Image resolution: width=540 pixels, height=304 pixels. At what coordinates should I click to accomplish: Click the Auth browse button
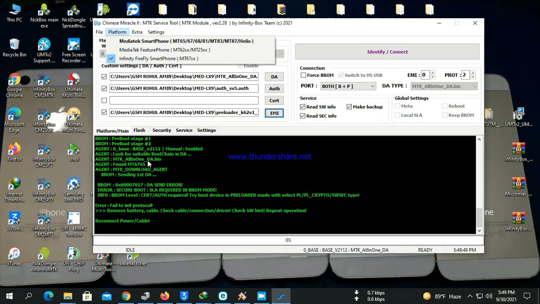coord(274,89)
